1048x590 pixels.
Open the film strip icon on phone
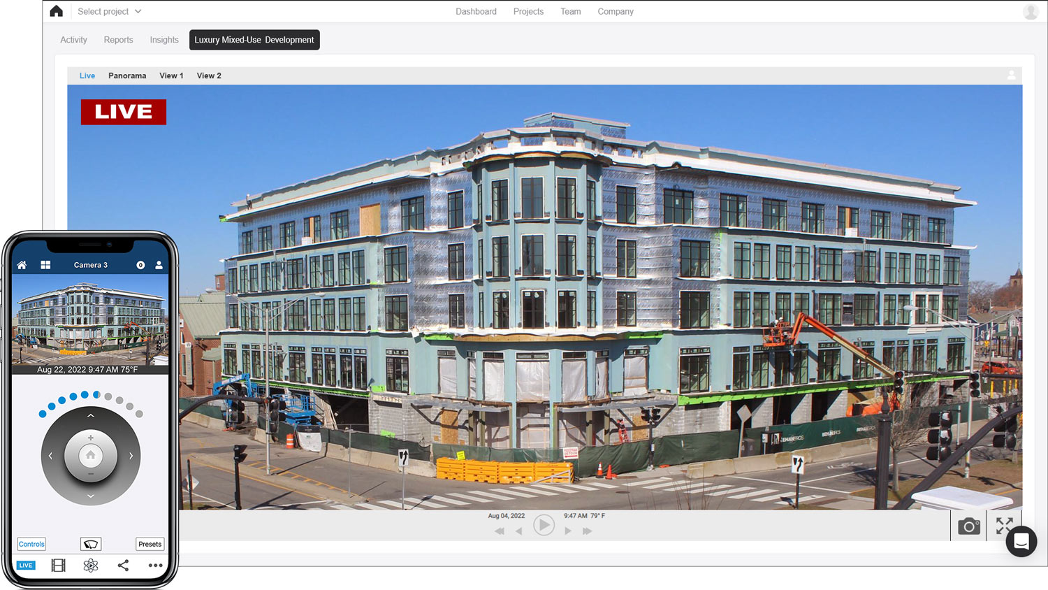tap(59, 566)
